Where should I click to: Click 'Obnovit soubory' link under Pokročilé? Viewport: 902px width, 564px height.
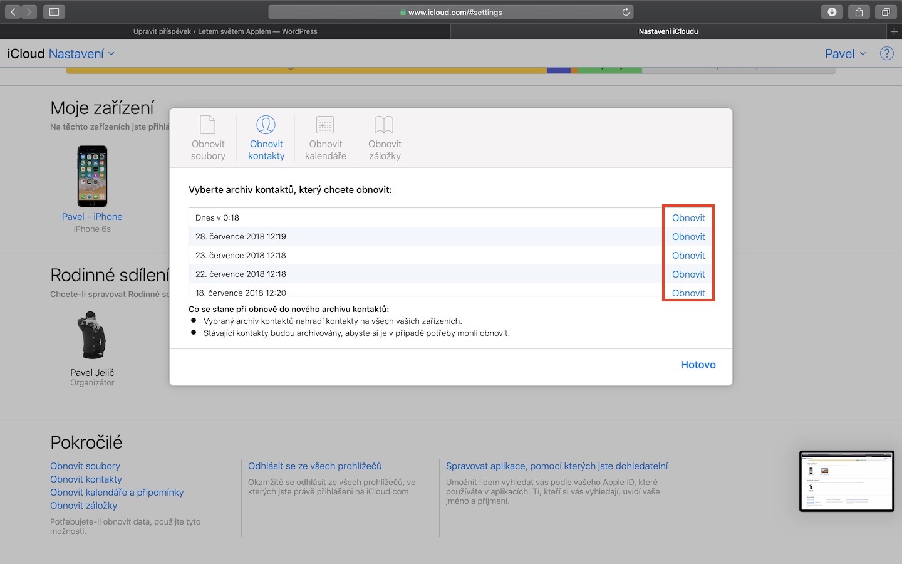(x=85, y=466)
